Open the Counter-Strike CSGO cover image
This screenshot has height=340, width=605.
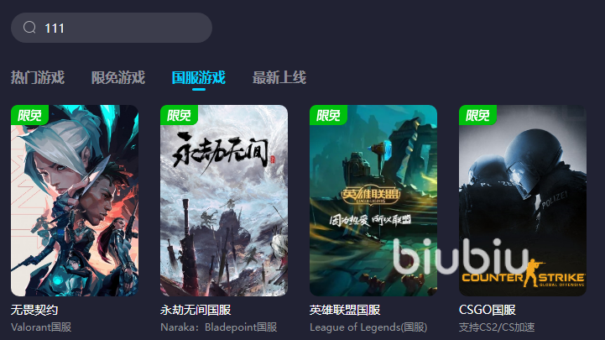[523, 201]
